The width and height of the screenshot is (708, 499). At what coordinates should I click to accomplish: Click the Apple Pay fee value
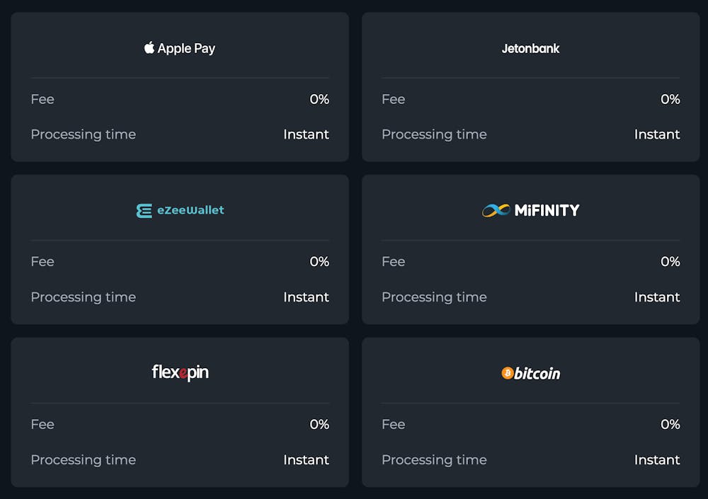point(319,99)
